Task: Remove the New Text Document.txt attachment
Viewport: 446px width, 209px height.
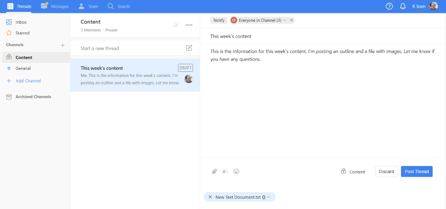Action: (210, 197)
